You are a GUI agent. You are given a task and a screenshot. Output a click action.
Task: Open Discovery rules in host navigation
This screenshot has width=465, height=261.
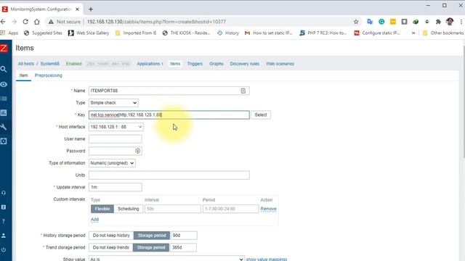click(x=245, y=64)
